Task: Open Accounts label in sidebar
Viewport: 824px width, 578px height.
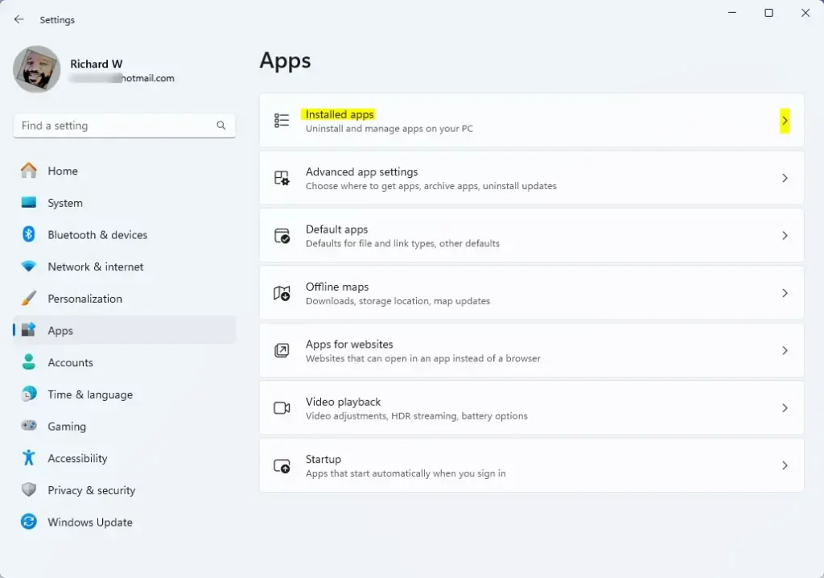Action: point(71,362)
